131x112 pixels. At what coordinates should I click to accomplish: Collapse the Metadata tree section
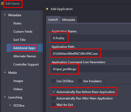coord(5,15)
